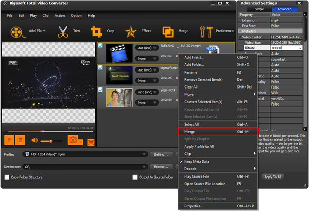This screenshot has width=309, height=211.
Task: Open Bitrate value dropdown arrow
Action: [x=300, y=48]
